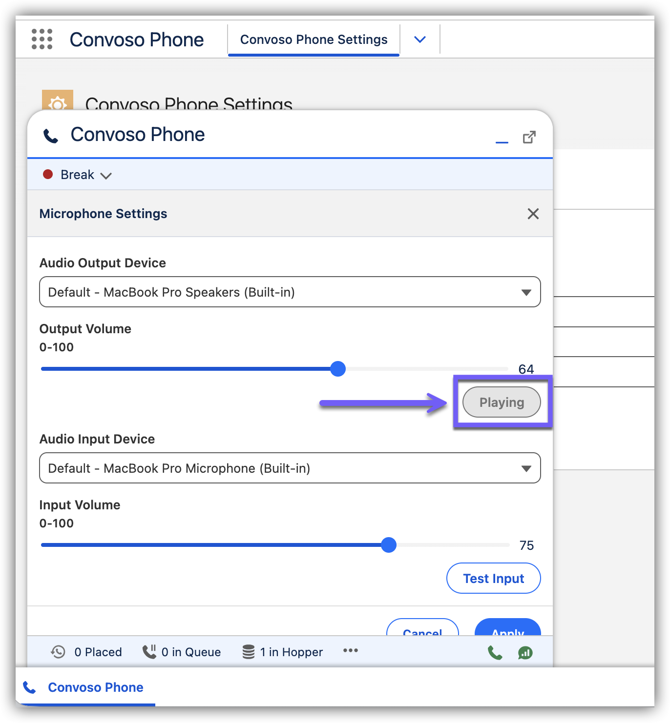Open the Audio Output Device dropdown
Screen dimensions: 670x723
point(290,292)
